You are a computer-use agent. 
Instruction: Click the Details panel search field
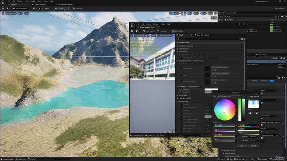pos(208,39)
